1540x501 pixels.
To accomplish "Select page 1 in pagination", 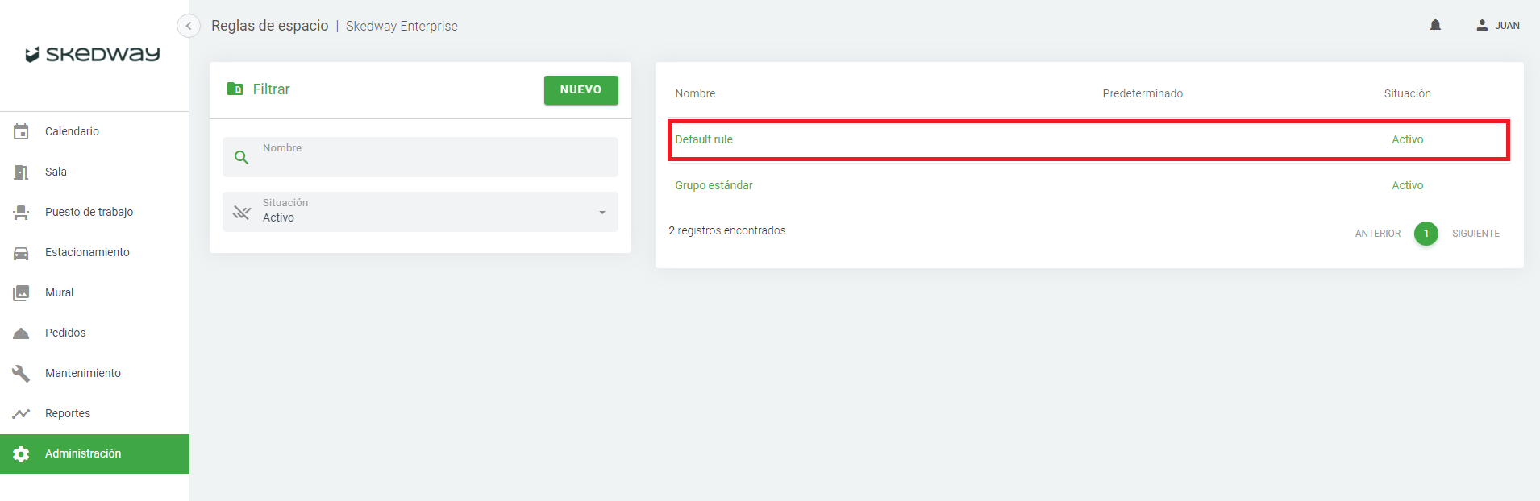I will [1426, 234].
